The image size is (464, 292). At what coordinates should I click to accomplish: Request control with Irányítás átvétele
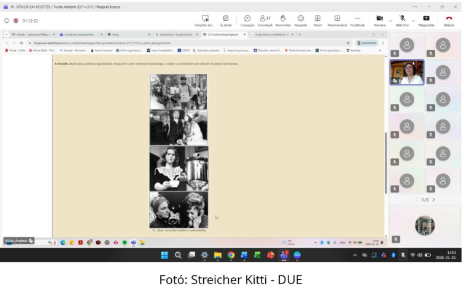[205, 21]
